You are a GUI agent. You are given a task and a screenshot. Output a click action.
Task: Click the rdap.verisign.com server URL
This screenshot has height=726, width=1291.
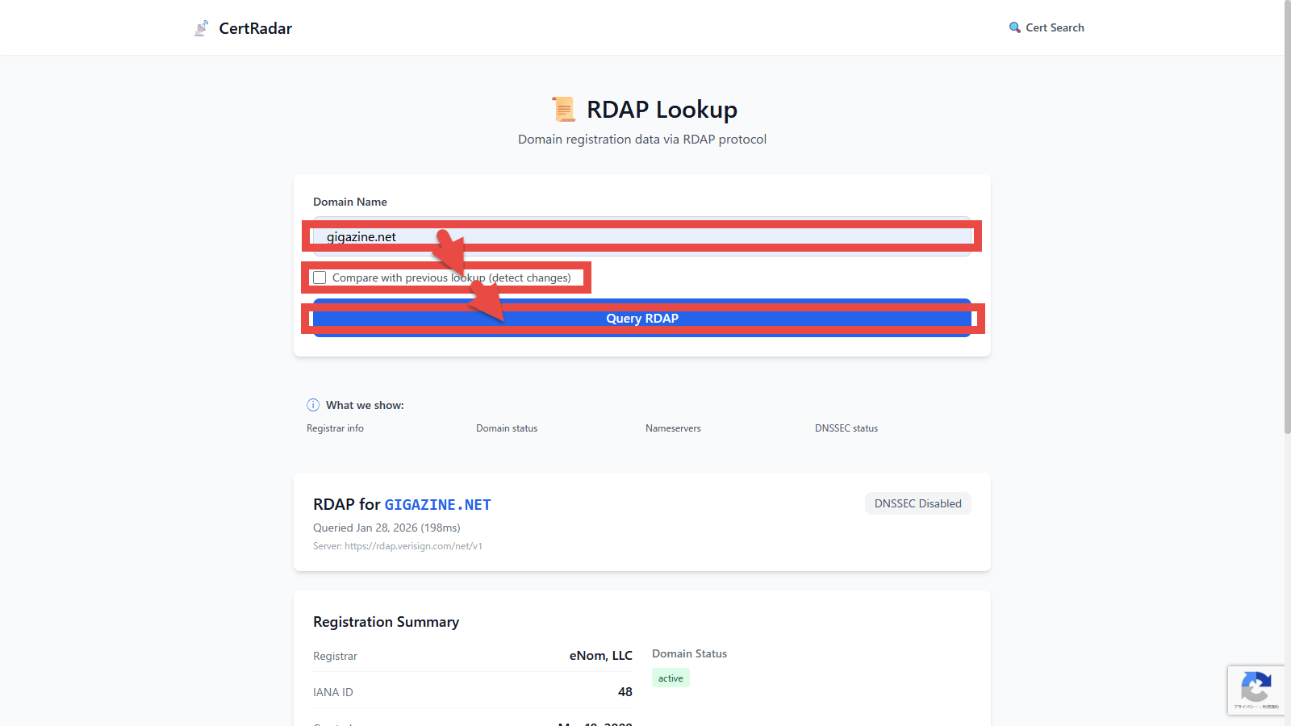click(413, 546)
